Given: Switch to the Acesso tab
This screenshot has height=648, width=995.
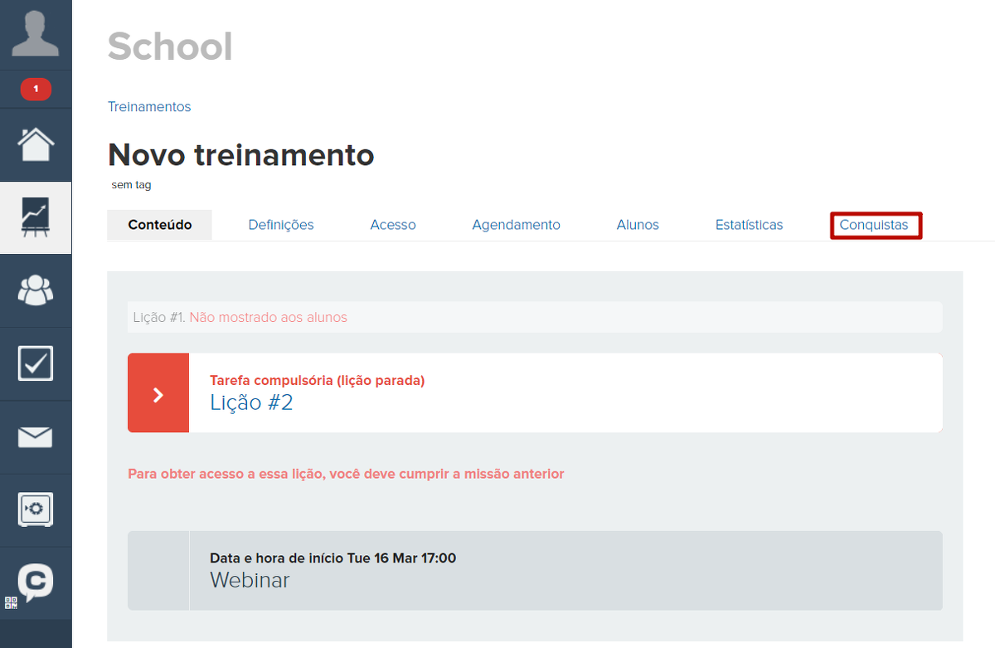Looking at the screenshot, I should pos(393,225).
